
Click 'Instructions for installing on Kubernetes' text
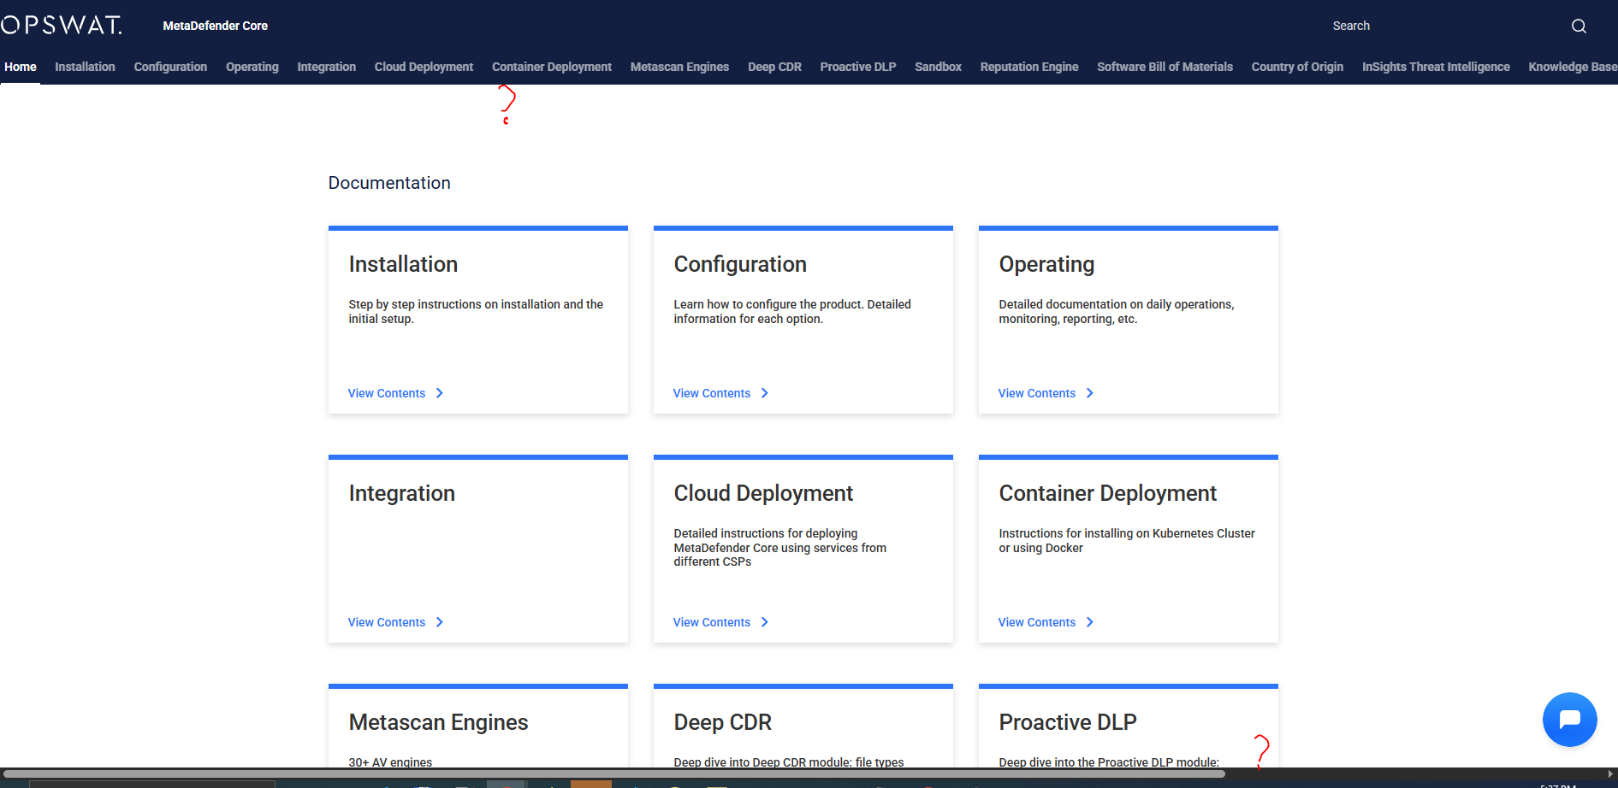click(x=1127, y=540)
